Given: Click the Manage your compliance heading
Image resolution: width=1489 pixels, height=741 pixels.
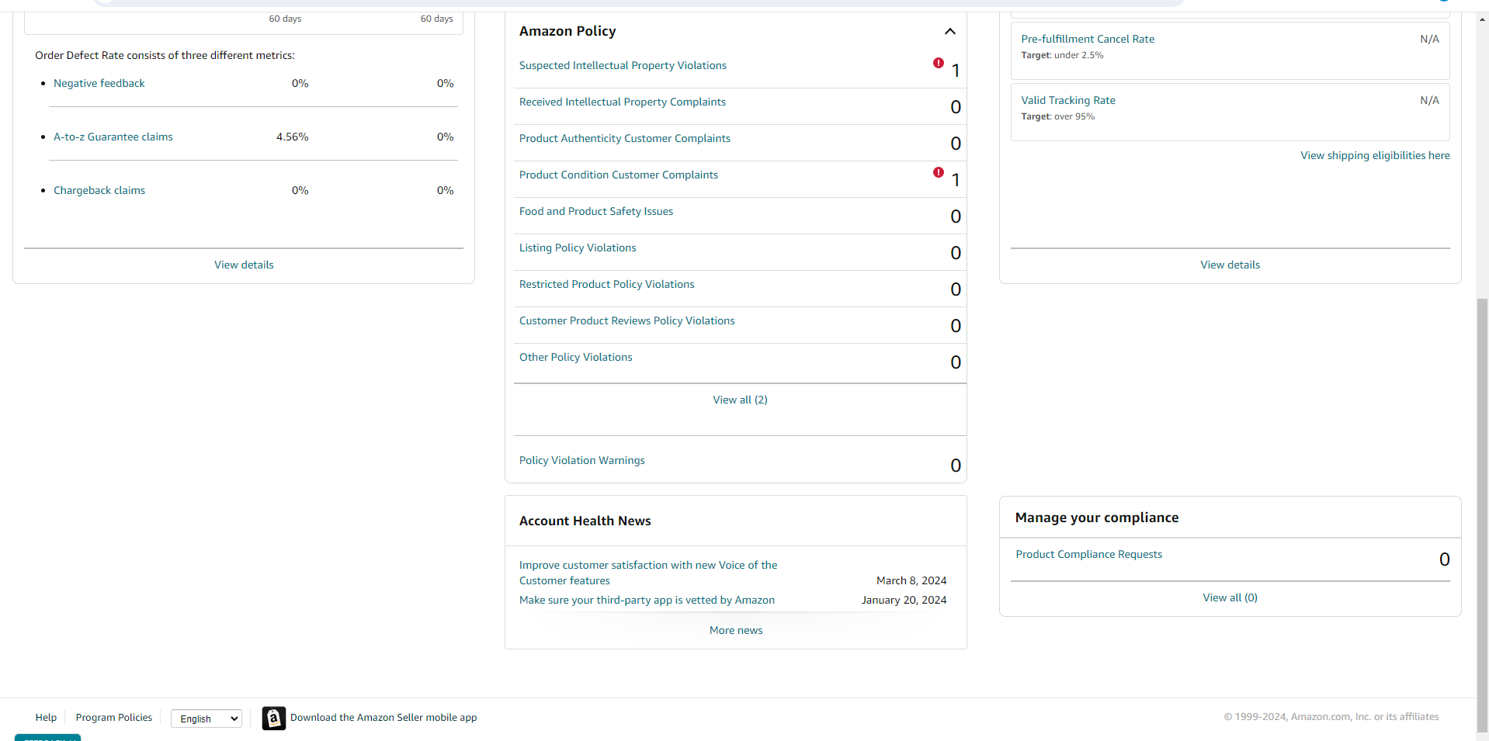Looking at the screenshot, I should (x=1096, y=518).
